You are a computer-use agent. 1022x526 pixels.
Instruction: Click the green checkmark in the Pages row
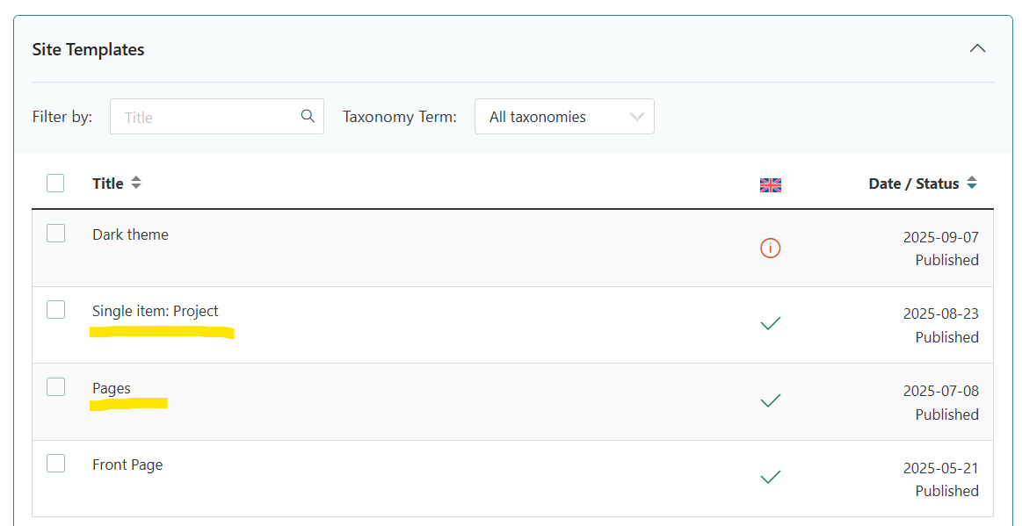pos(771,400)
